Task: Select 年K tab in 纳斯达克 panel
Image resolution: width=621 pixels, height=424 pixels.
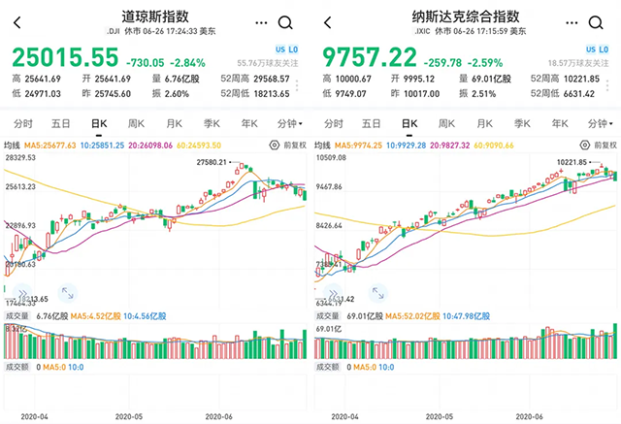Action: (560, 124)
